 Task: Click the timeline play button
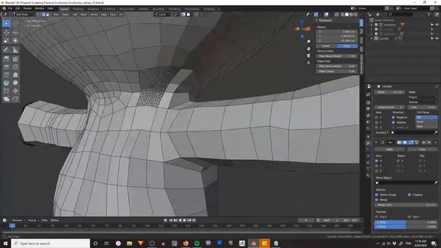(185, 220)
